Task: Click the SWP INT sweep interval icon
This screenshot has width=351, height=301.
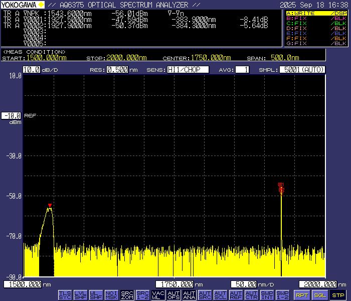Action: 267,294
